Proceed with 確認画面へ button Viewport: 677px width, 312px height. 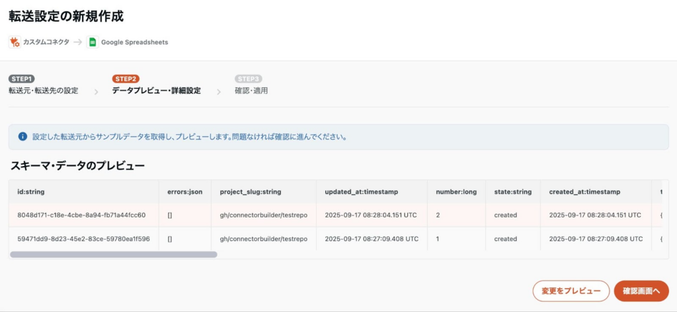[x=641, y=291]
